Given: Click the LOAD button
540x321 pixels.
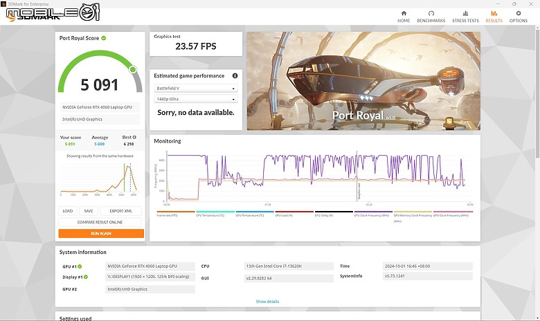Looking at the screenshot, I should pos(68,211).
